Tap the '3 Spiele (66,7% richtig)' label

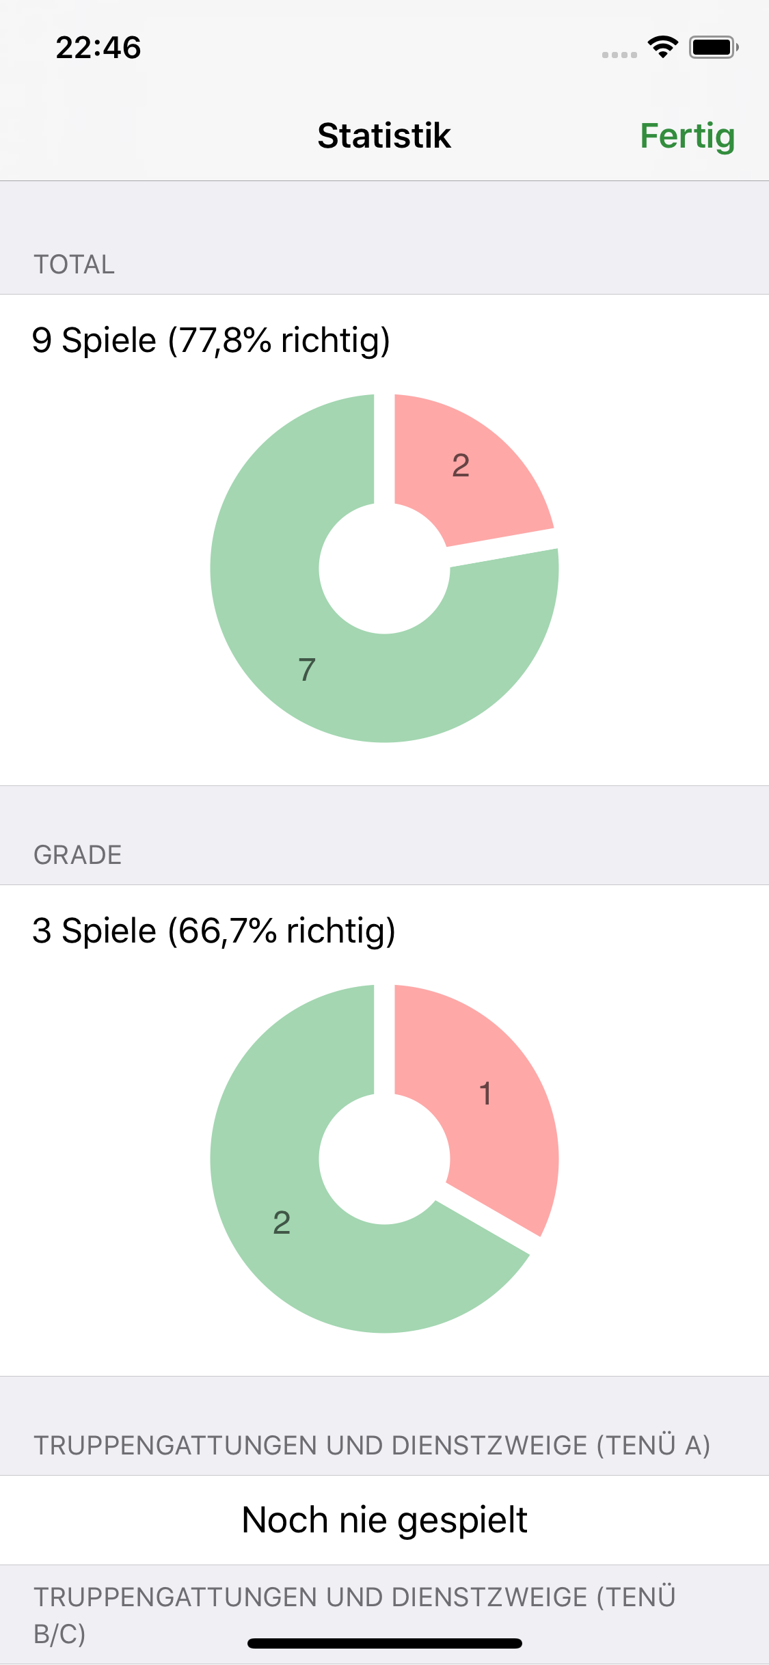click(x=214, y=930)
